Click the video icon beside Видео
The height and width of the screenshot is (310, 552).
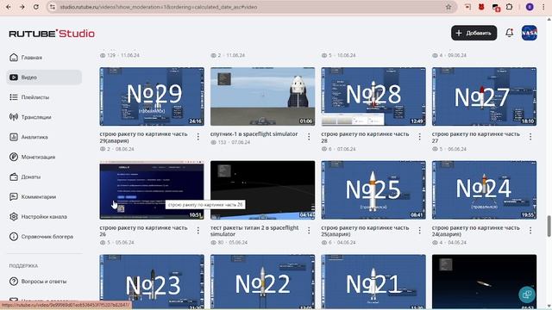pos(14,77)
